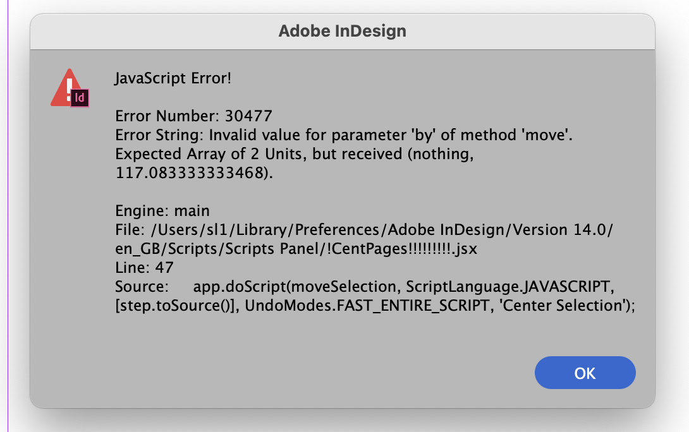Click the UndoModes.FAST_ENTIRE_SCRIPT code text
This screenshot has width=689, height=432.
pos(367,305)
